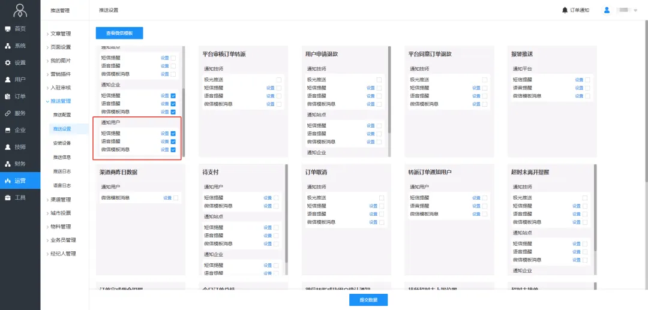Open the 推送日志 submenu item
The width and height of the screenshot is (648, 310).
click(62, 171)
